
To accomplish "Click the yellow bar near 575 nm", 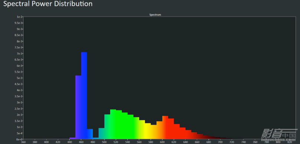I will click(148, 131).
